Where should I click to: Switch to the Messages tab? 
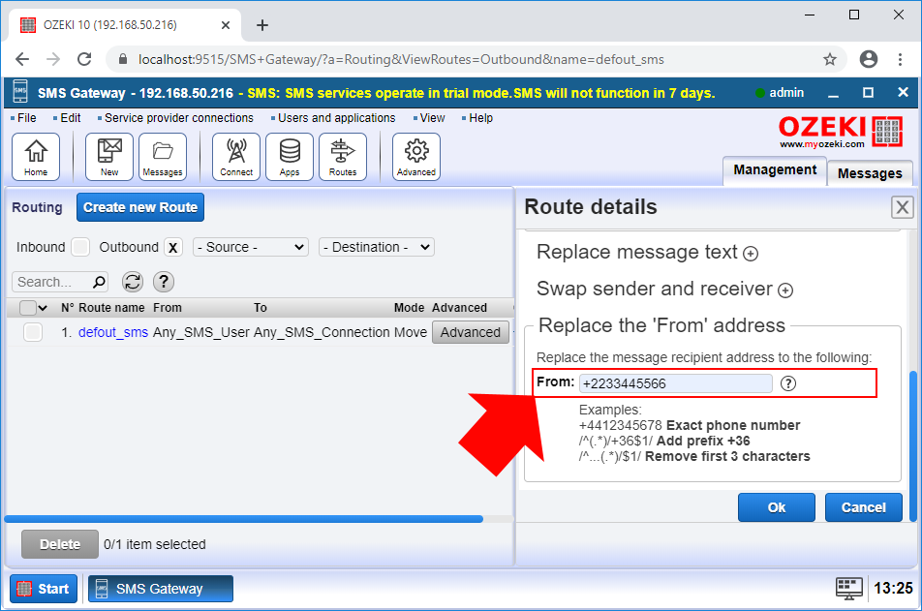(870, 173)
